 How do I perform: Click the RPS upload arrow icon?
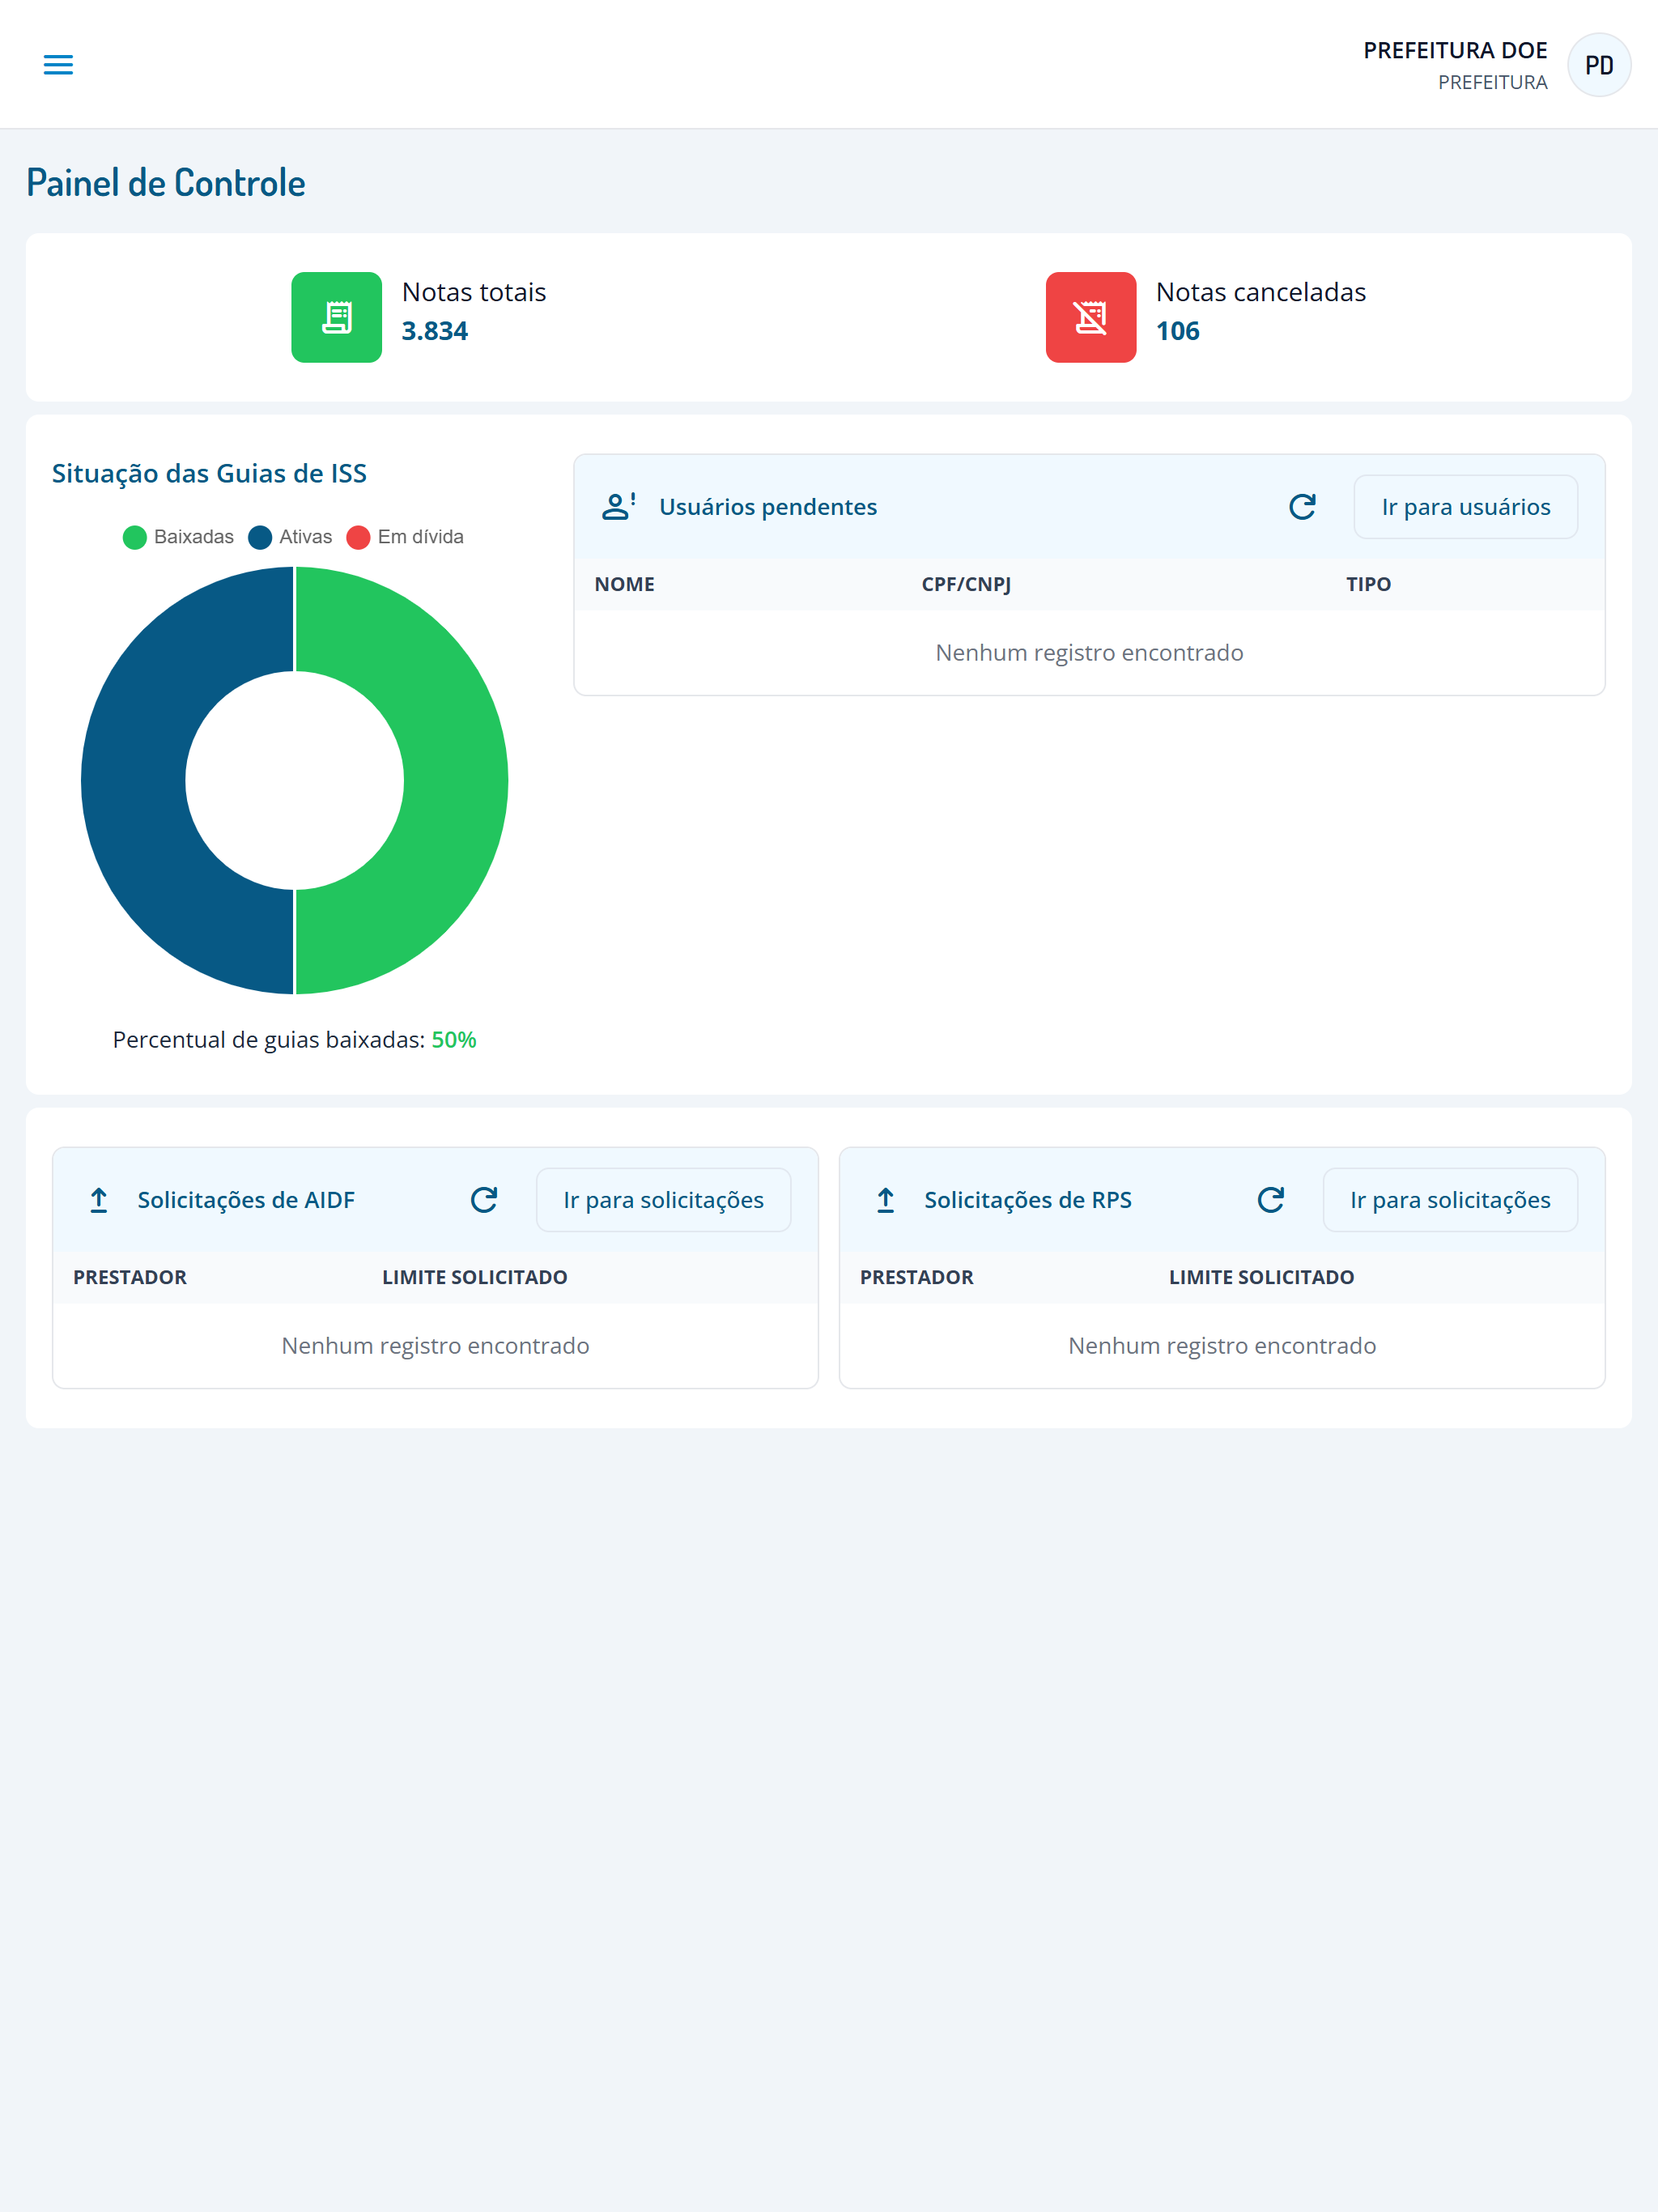(885, 1200)
